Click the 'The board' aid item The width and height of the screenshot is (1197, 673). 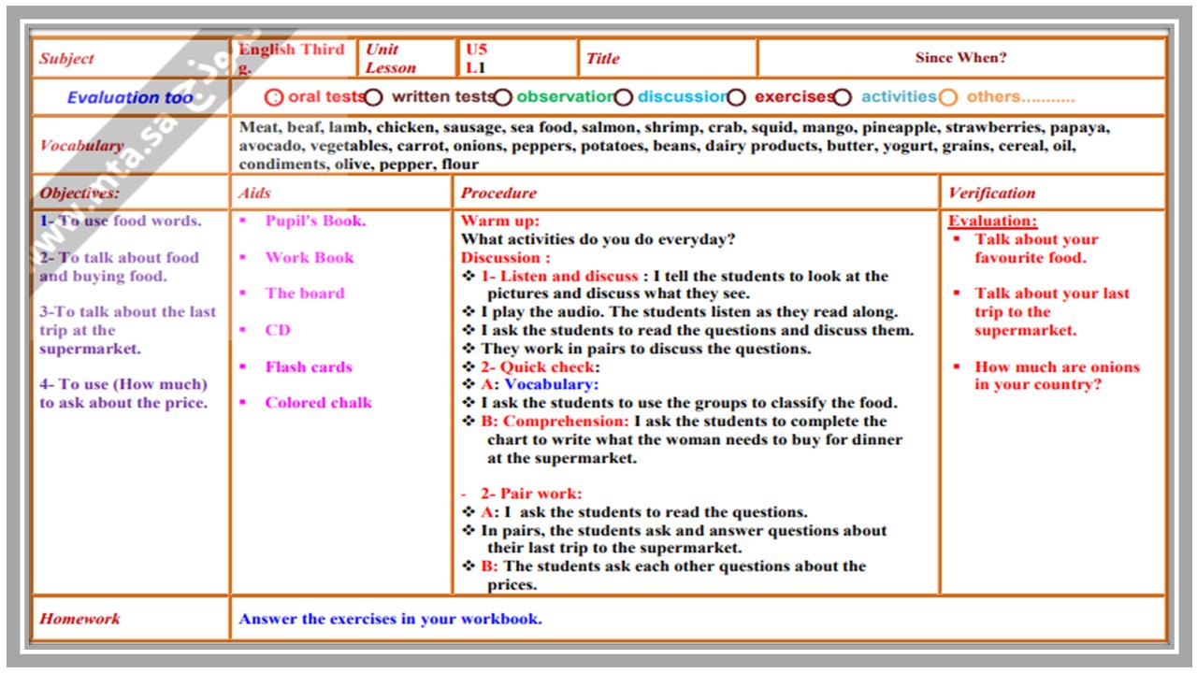point(305,294)
